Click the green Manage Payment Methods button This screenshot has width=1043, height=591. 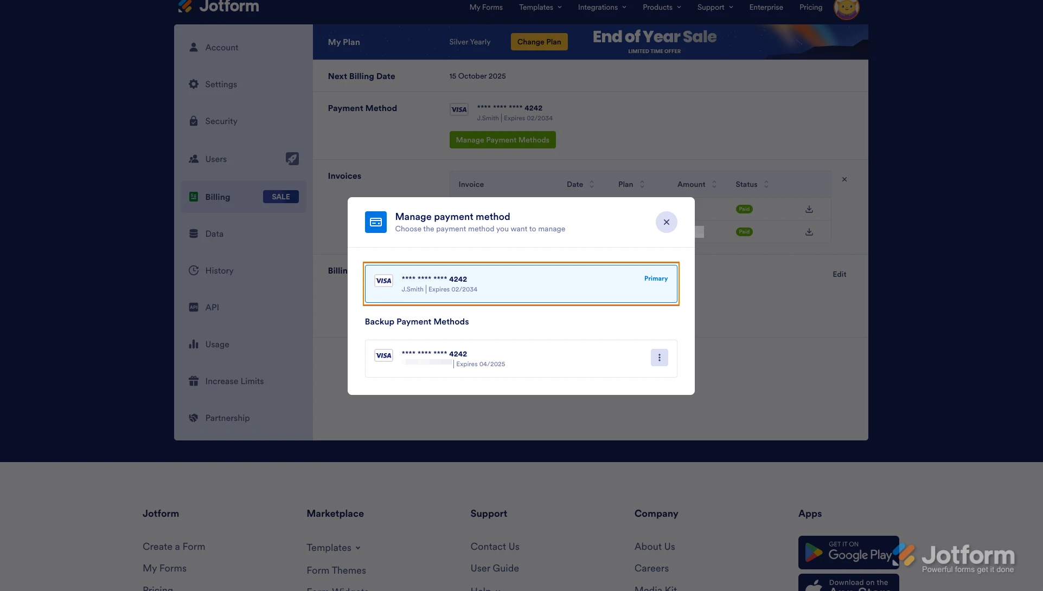(502, 140)
